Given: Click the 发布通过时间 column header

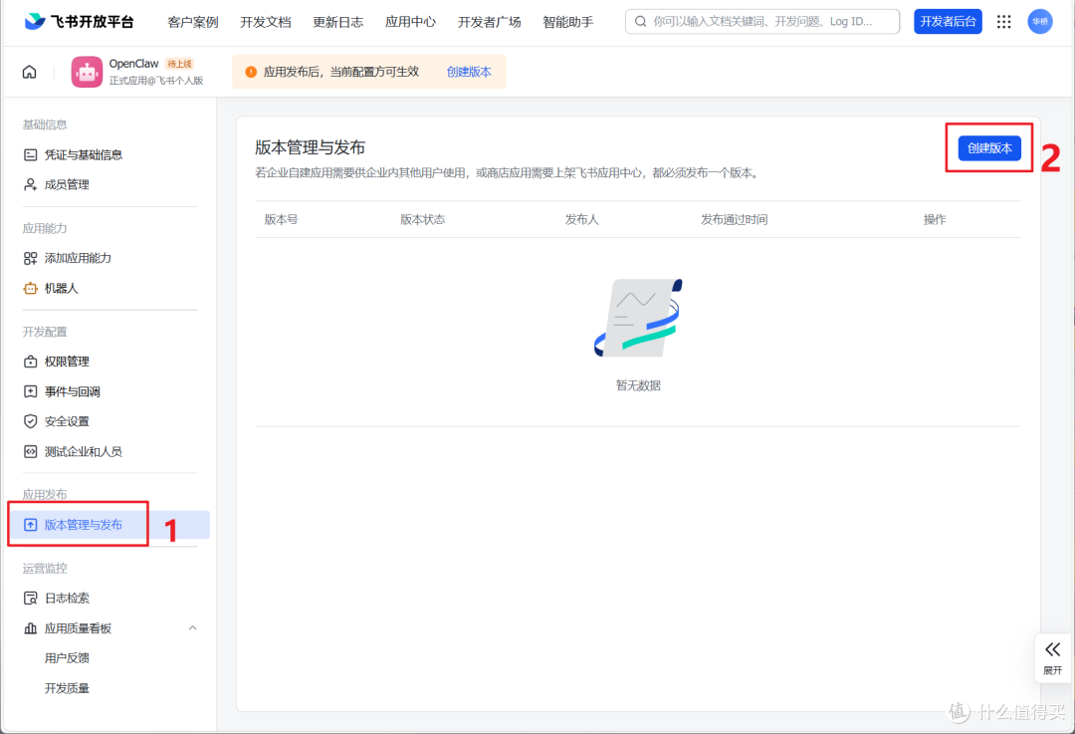Looking at the screenshot, I should 734,219.
